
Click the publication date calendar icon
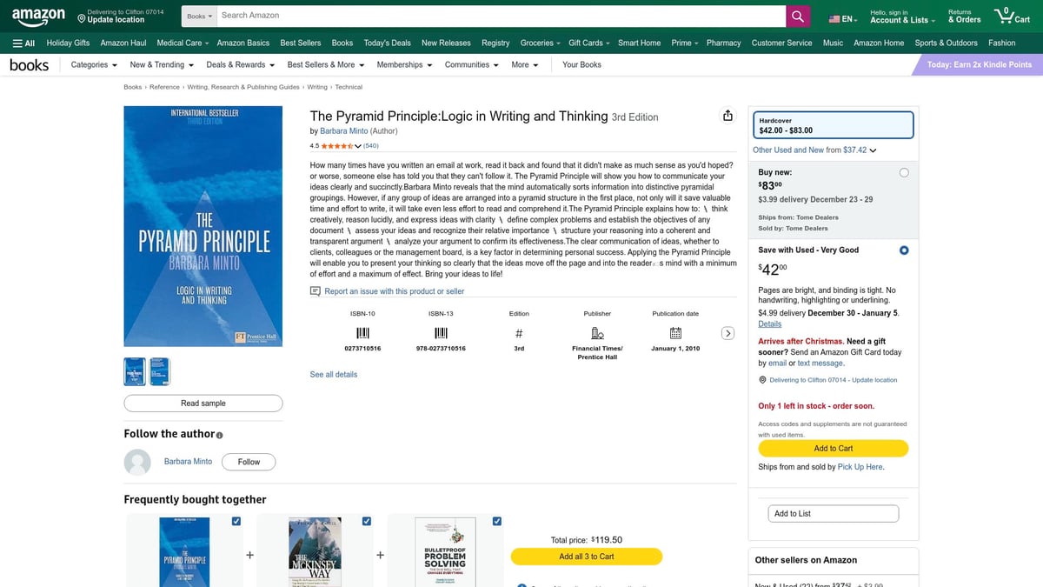[675, 332]
